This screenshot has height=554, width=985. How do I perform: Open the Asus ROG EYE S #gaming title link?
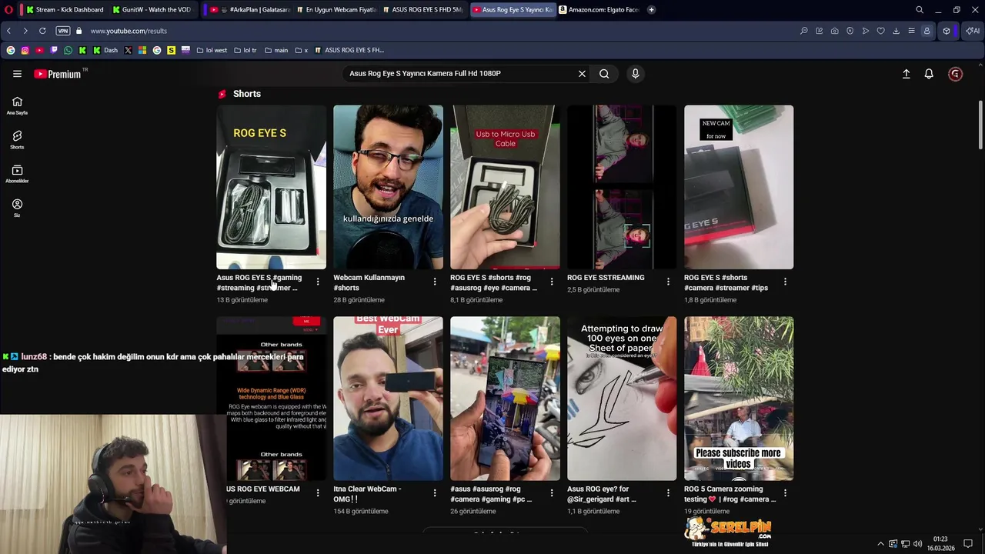259,282
